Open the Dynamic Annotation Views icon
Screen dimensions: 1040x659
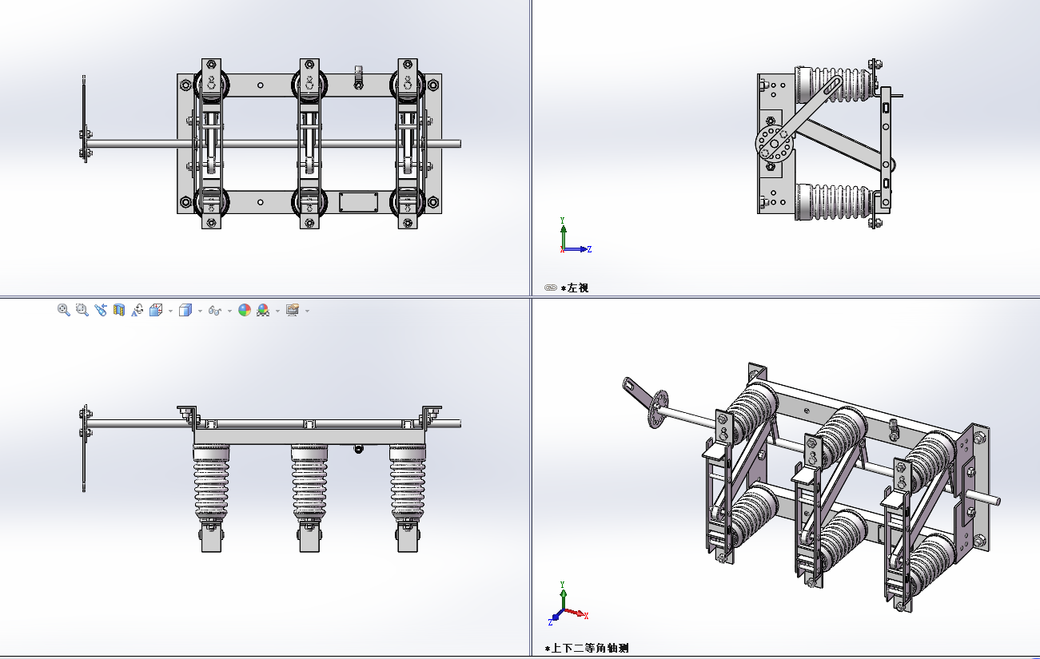[x=137, y=310]
